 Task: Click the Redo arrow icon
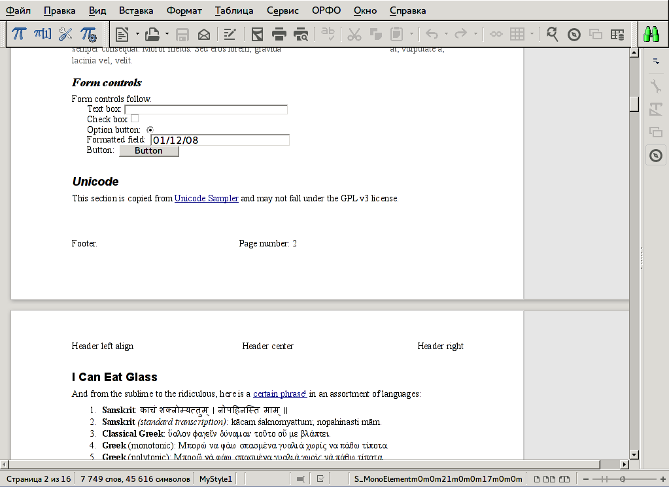coord(461,34)
